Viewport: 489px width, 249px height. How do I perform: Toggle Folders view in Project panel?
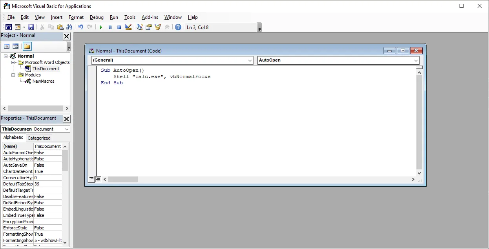tap(27, 46)
